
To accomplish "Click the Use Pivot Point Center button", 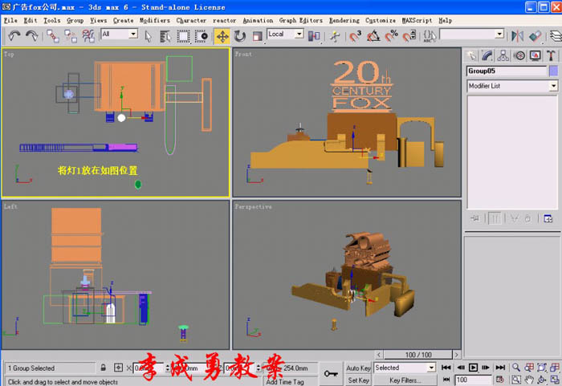I will (314, 36).
